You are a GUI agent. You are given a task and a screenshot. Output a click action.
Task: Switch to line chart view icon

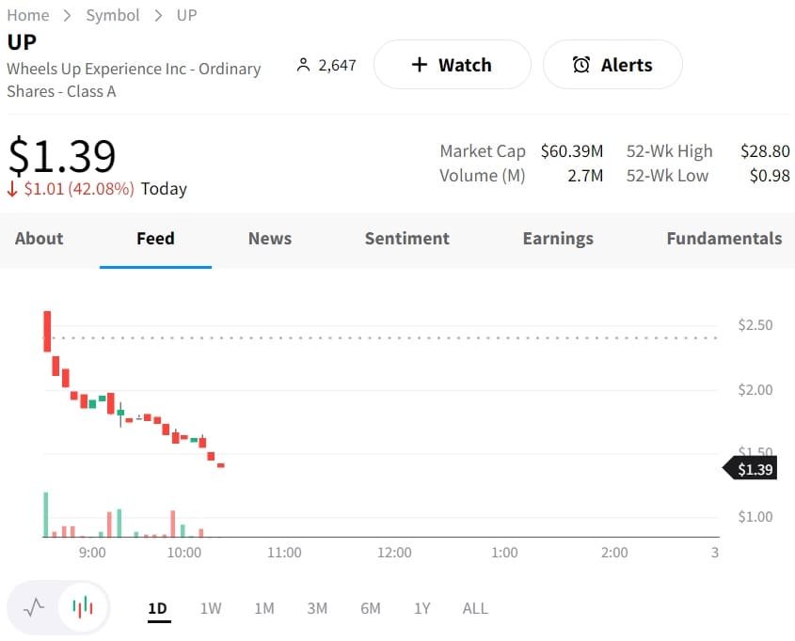pos(35,607)
